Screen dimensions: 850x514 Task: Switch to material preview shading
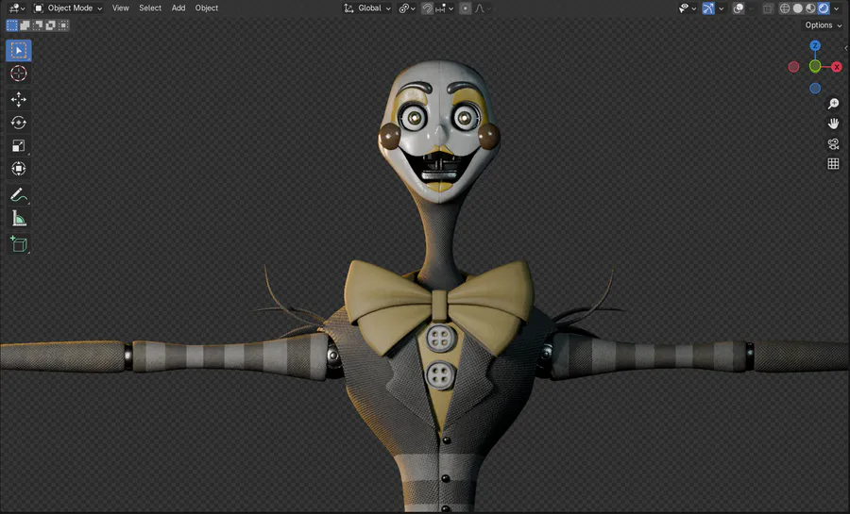point(810,8)
